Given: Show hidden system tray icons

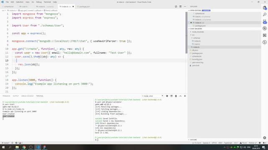Looking at the screenshot, I should coord(224,147).
